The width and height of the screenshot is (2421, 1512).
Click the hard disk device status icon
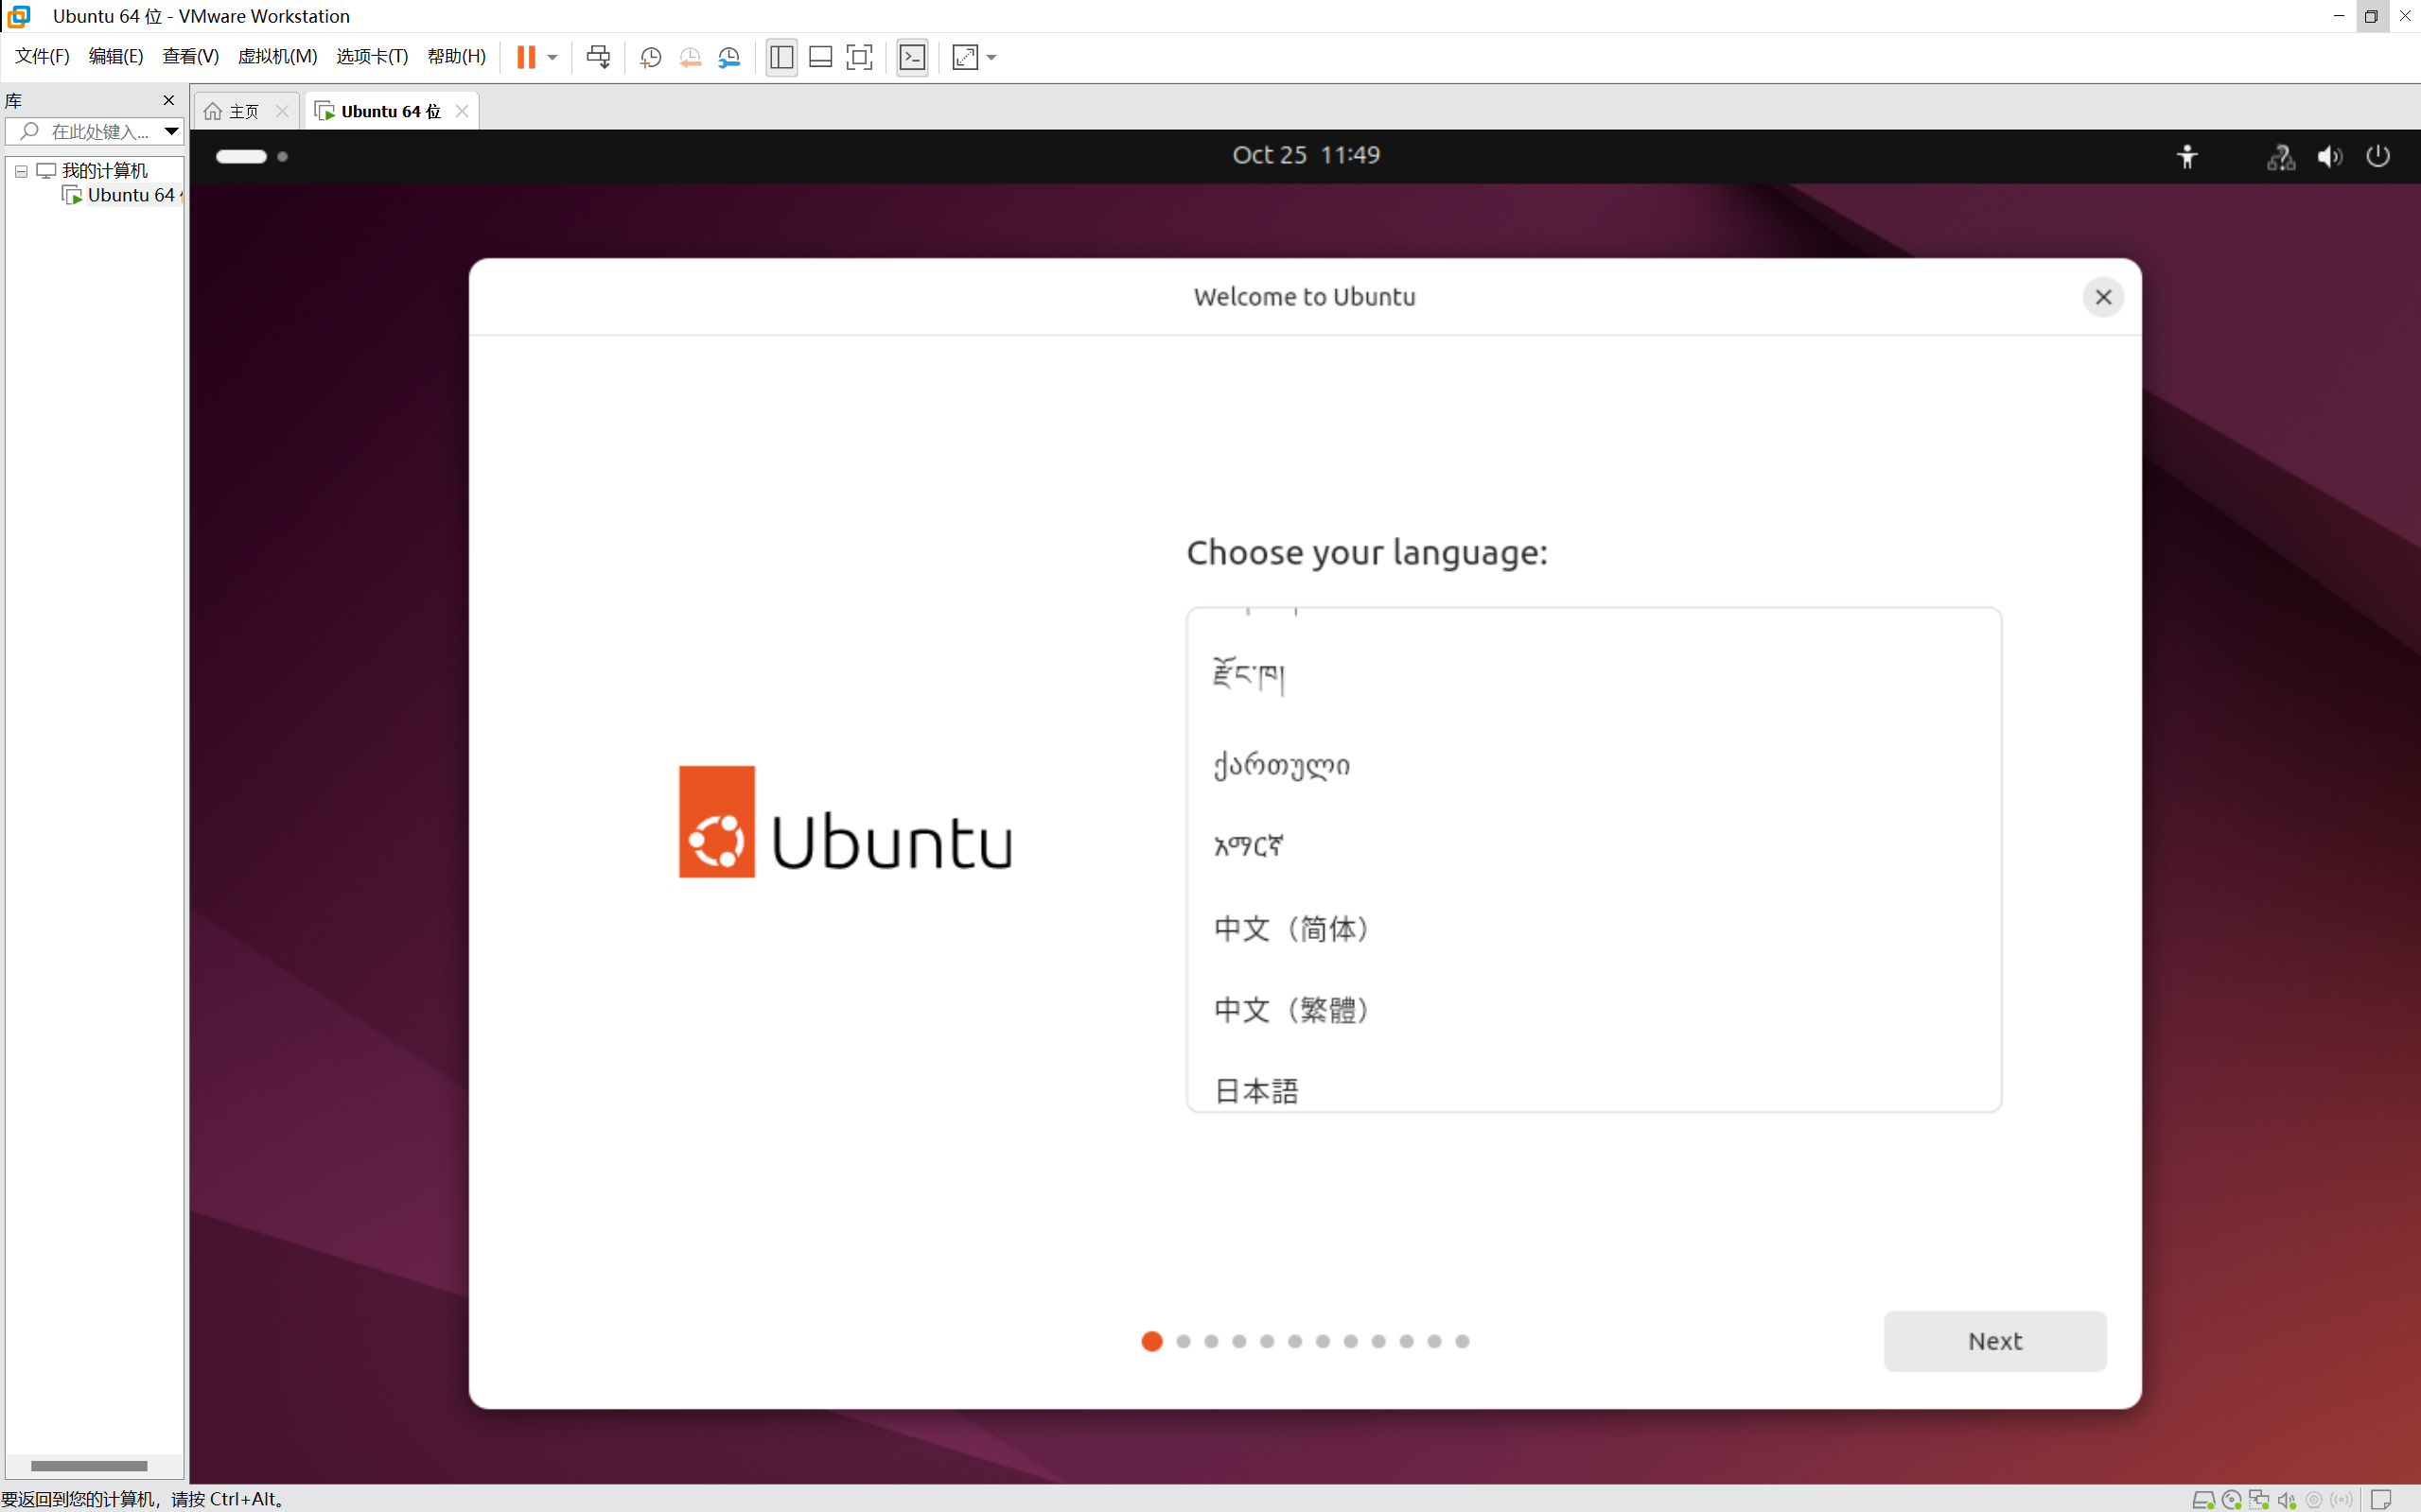(2202, 1499)
